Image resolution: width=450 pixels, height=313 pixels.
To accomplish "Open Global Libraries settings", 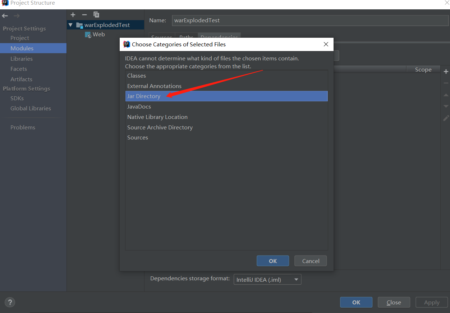I will 31,108.
